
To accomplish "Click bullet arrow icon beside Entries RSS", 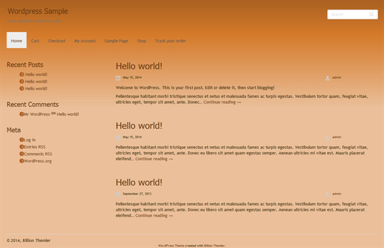I will [x=22, y=147].
